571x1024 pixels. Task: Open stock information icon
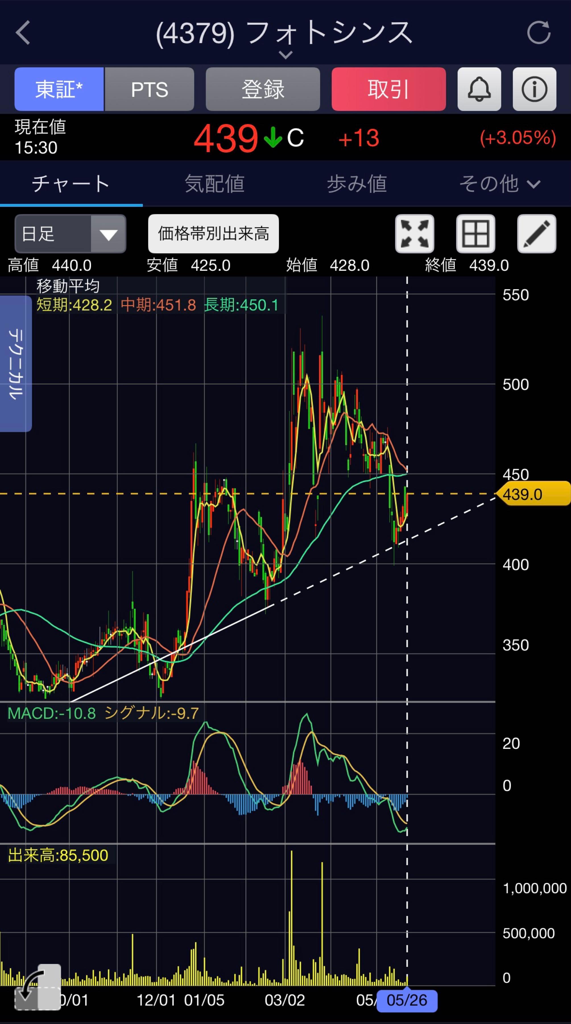pos(534,89)
